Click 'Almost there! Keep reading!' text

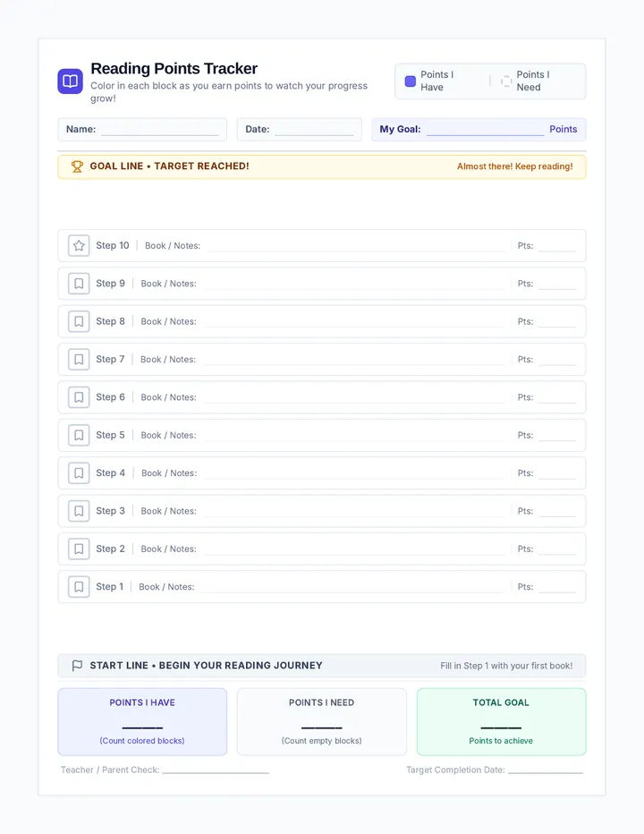point(515,166)
